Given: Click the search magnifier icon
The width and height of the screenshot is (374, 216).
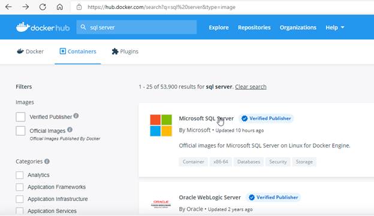Looking at the screenshot, I should (83, 27).
